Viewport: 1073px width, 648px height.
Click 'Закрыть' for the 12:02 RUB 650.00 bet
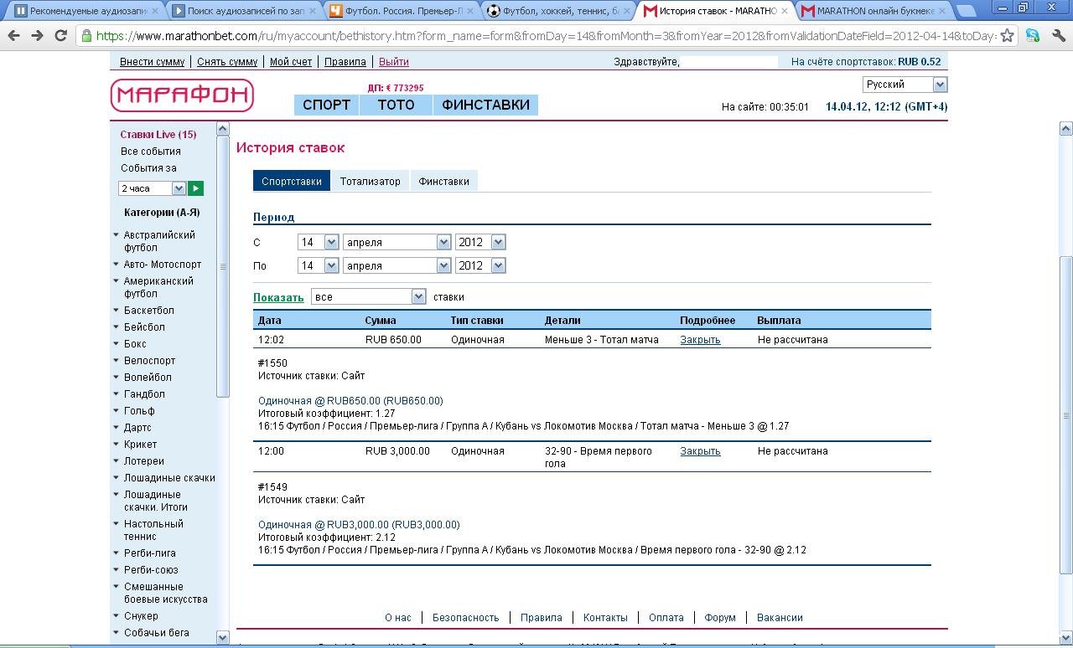(700, 340)
